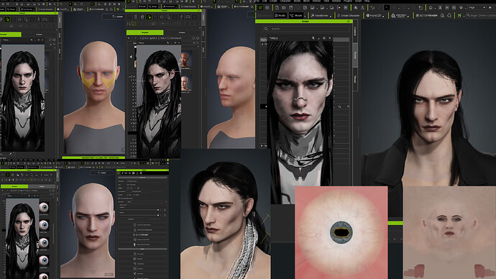Select third blue eye thumbnail, bottom-left
Viewport: 496px width, 279px height.
[44, 242]
